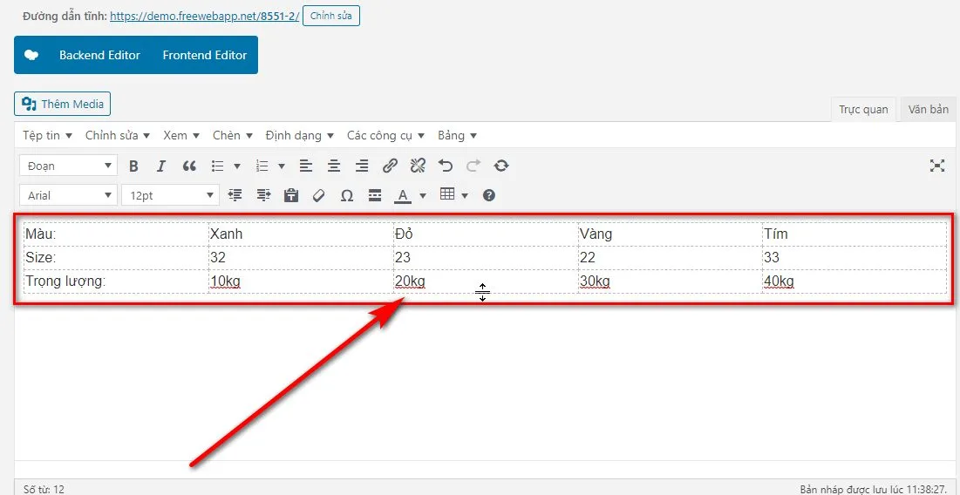960x495 pixels.
Task: Expand numbered list style arrow
Action: point(282,166)
